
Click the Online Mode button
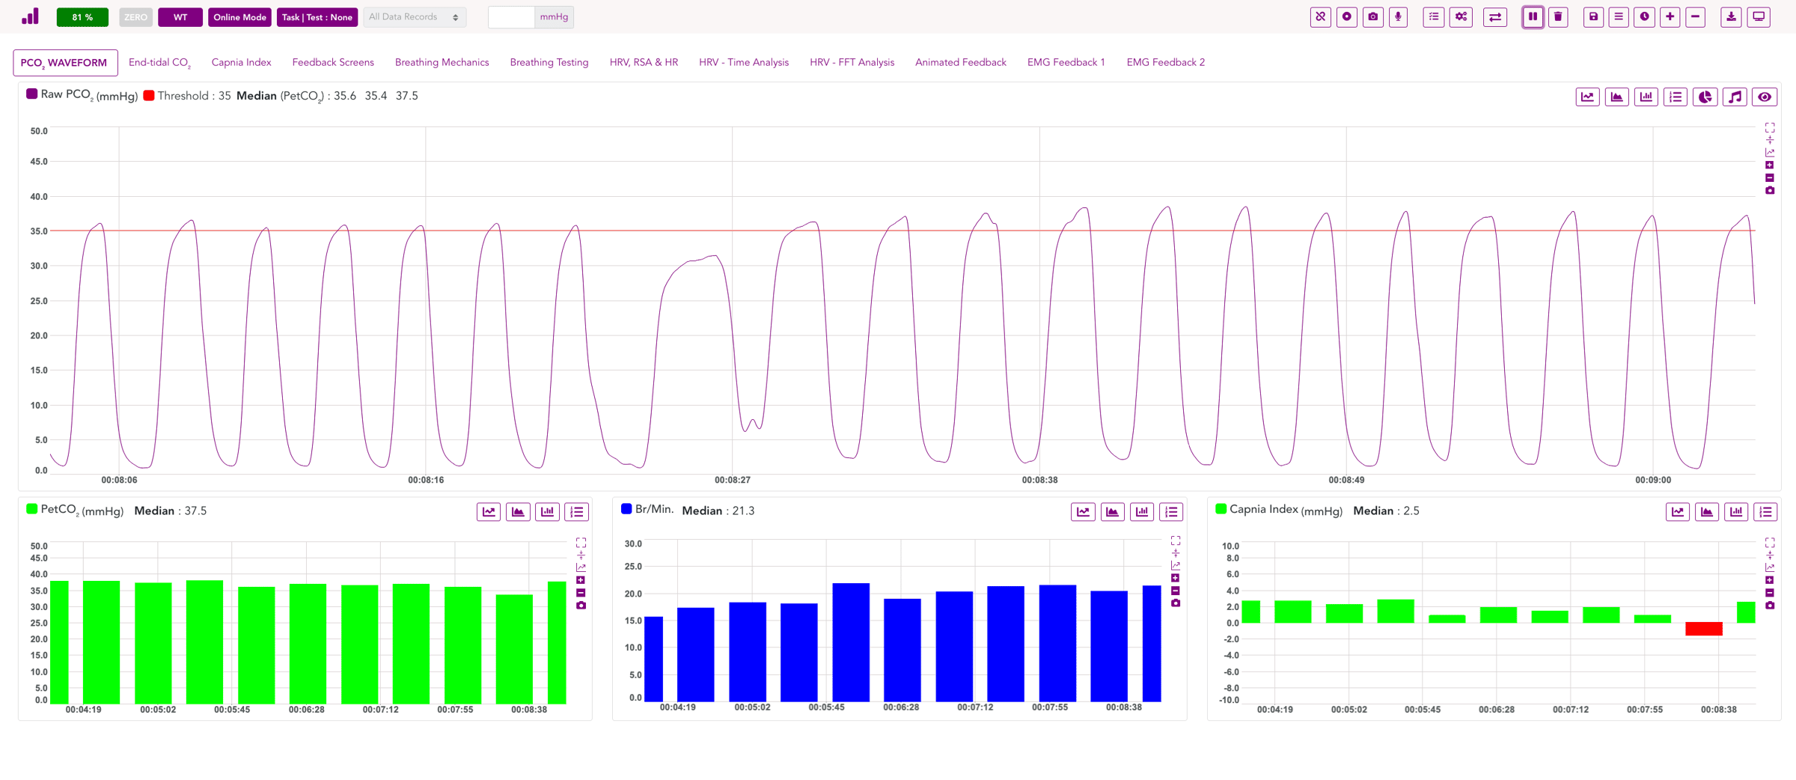pyautogui.click(x=239, y=17)
